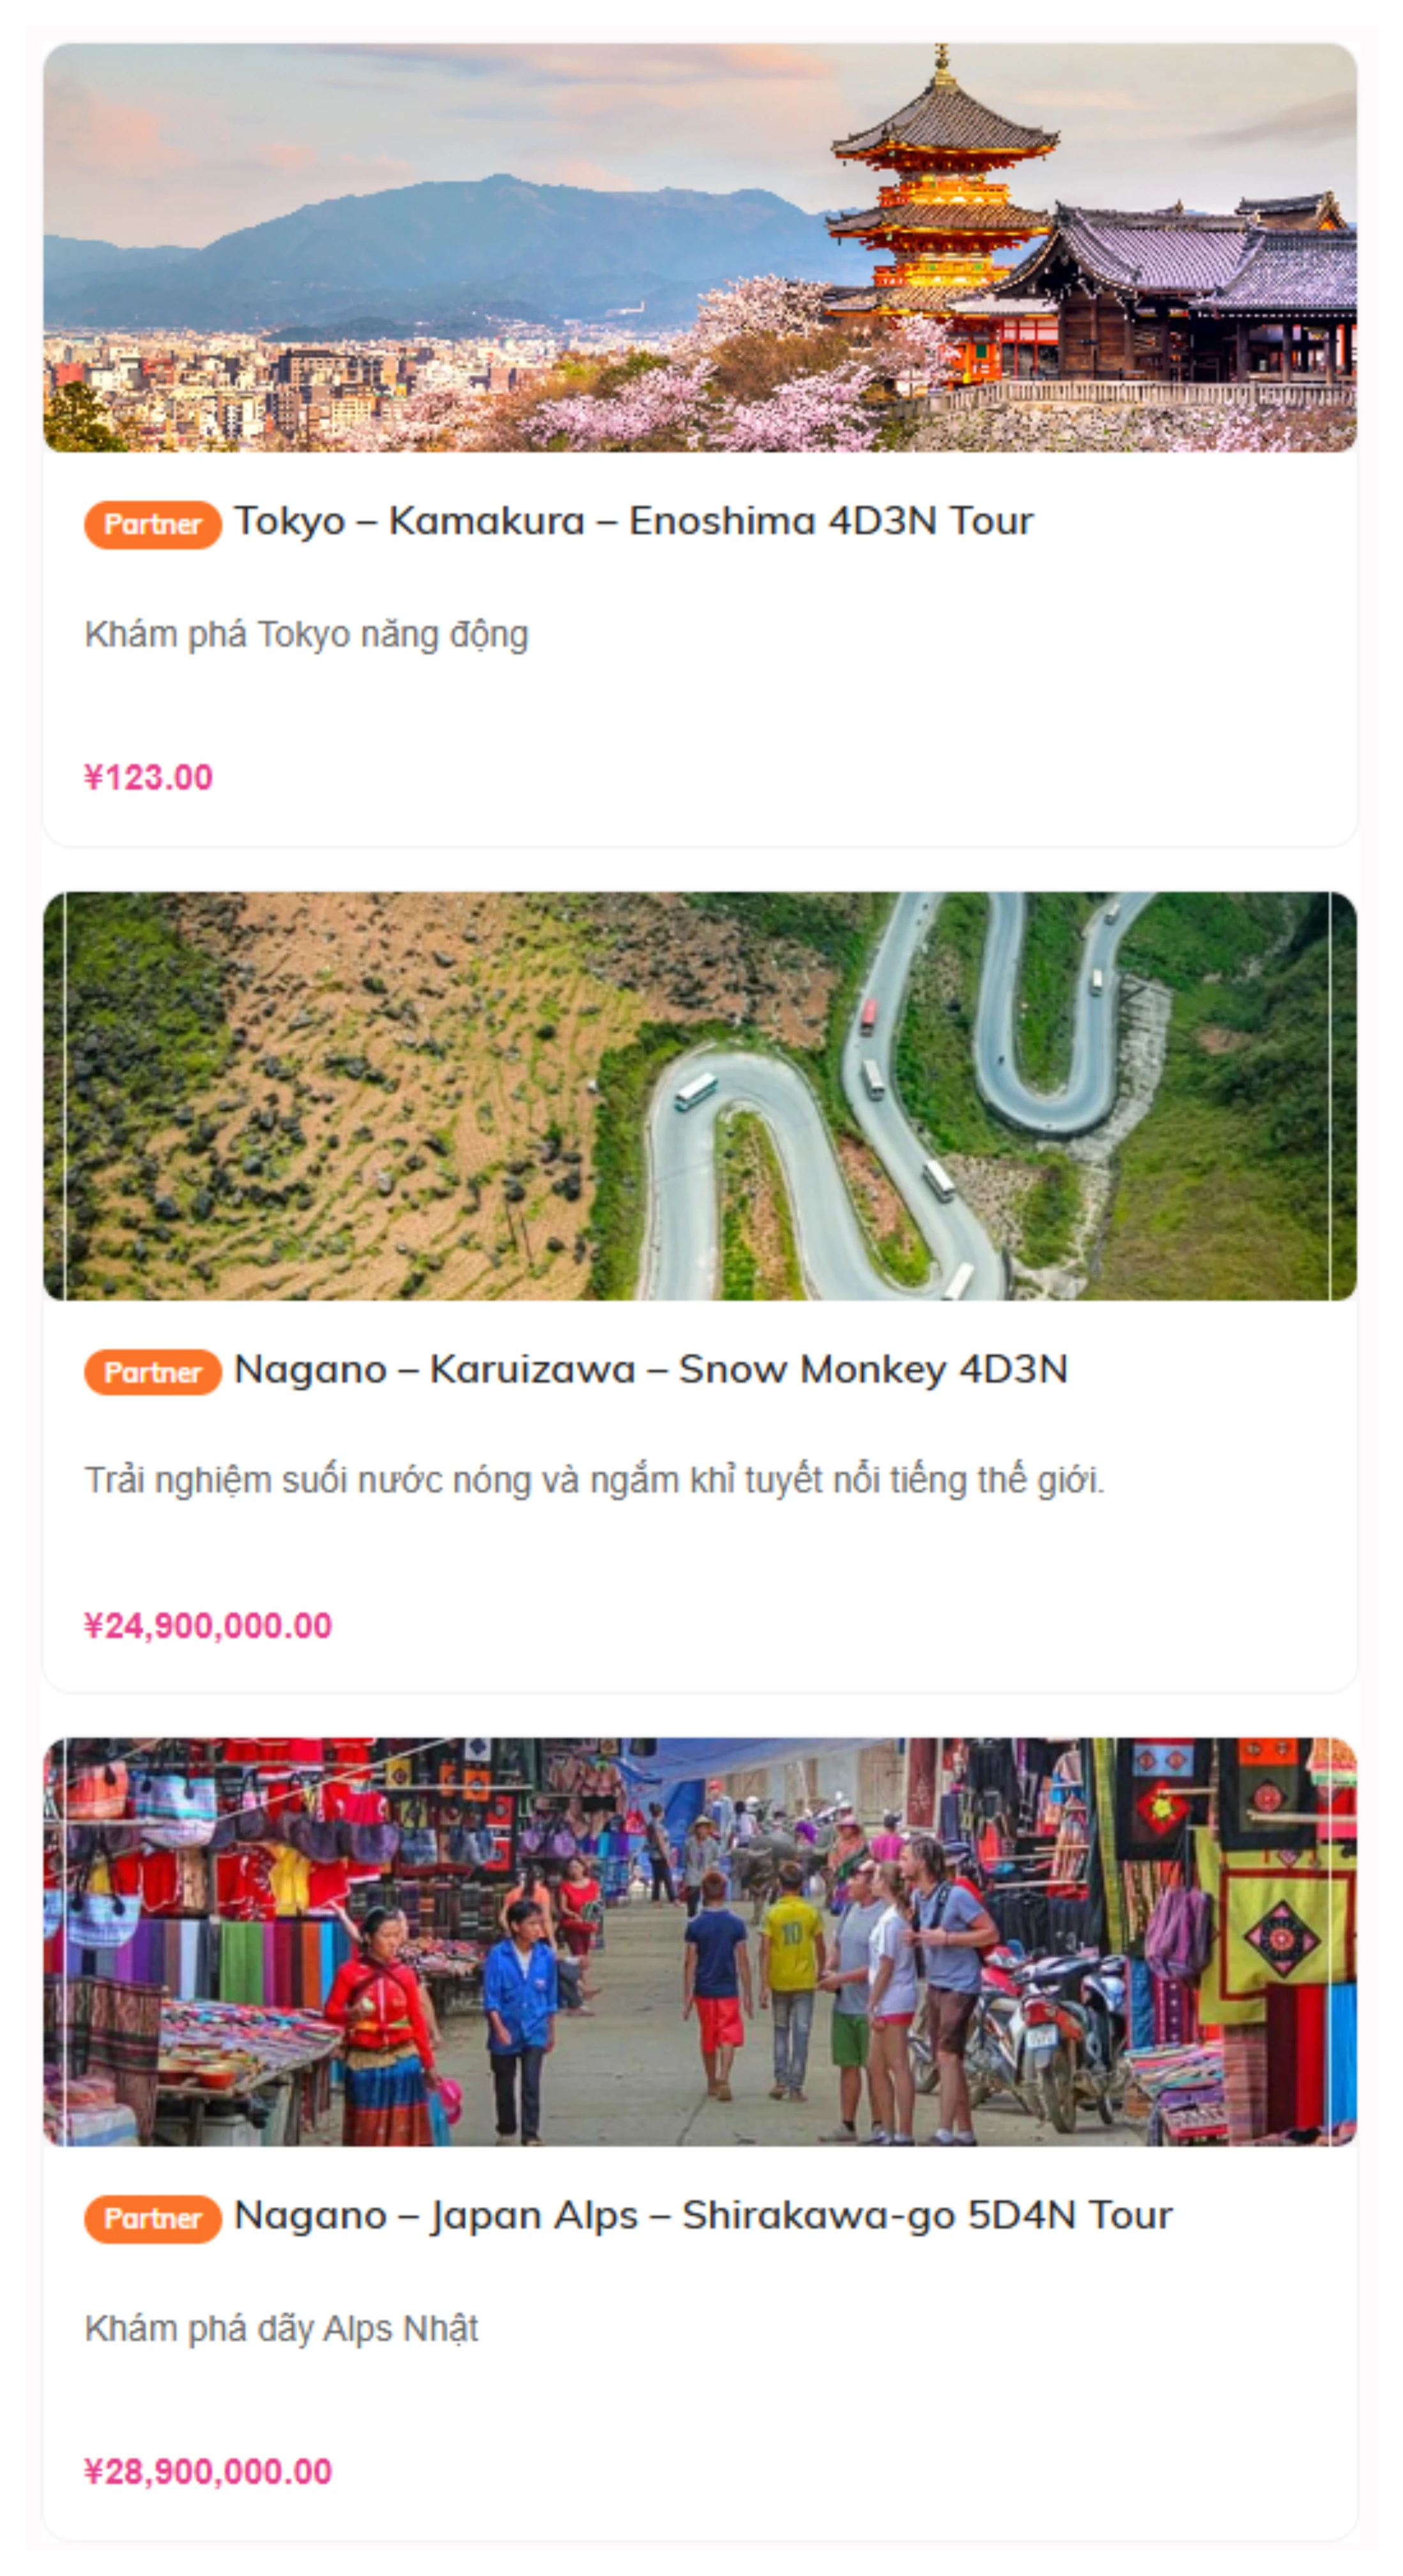Viewport: 1403px width, 2576px height.
Task: Click the Partner badge on the Snow Monkey tour
Action: 153,1372
